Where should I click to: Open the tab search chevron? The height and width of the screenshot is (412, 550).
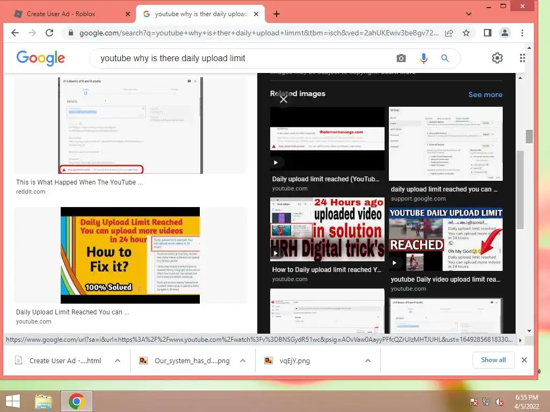[468, 14]
